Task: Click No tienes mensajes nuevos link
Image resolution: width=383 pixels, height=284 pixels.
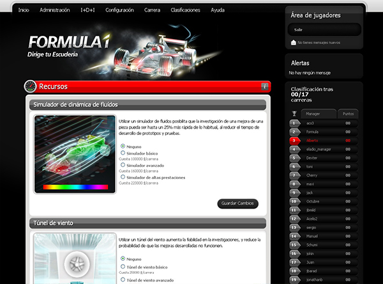Action: 319,43
